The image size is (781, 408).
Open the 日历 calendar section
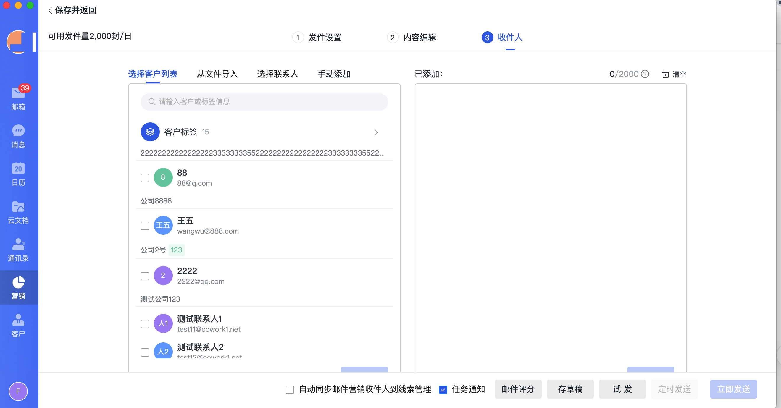[x=18, y=174]
